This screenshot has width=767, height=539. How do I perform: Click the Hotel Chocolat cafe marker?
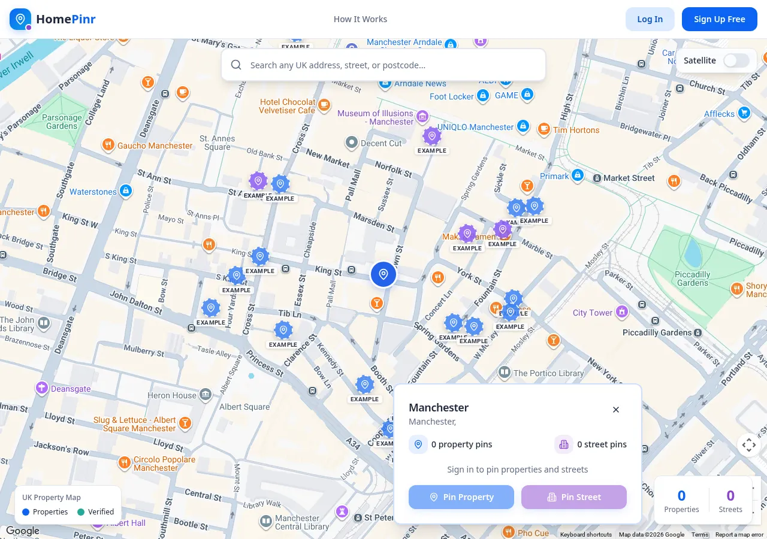point(324,105)
